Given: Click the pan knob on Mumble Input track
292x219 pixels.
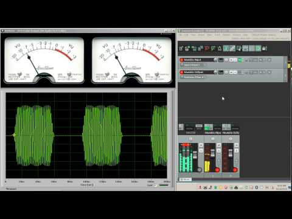Looking at the screenshot, I should tap(226, 60).
